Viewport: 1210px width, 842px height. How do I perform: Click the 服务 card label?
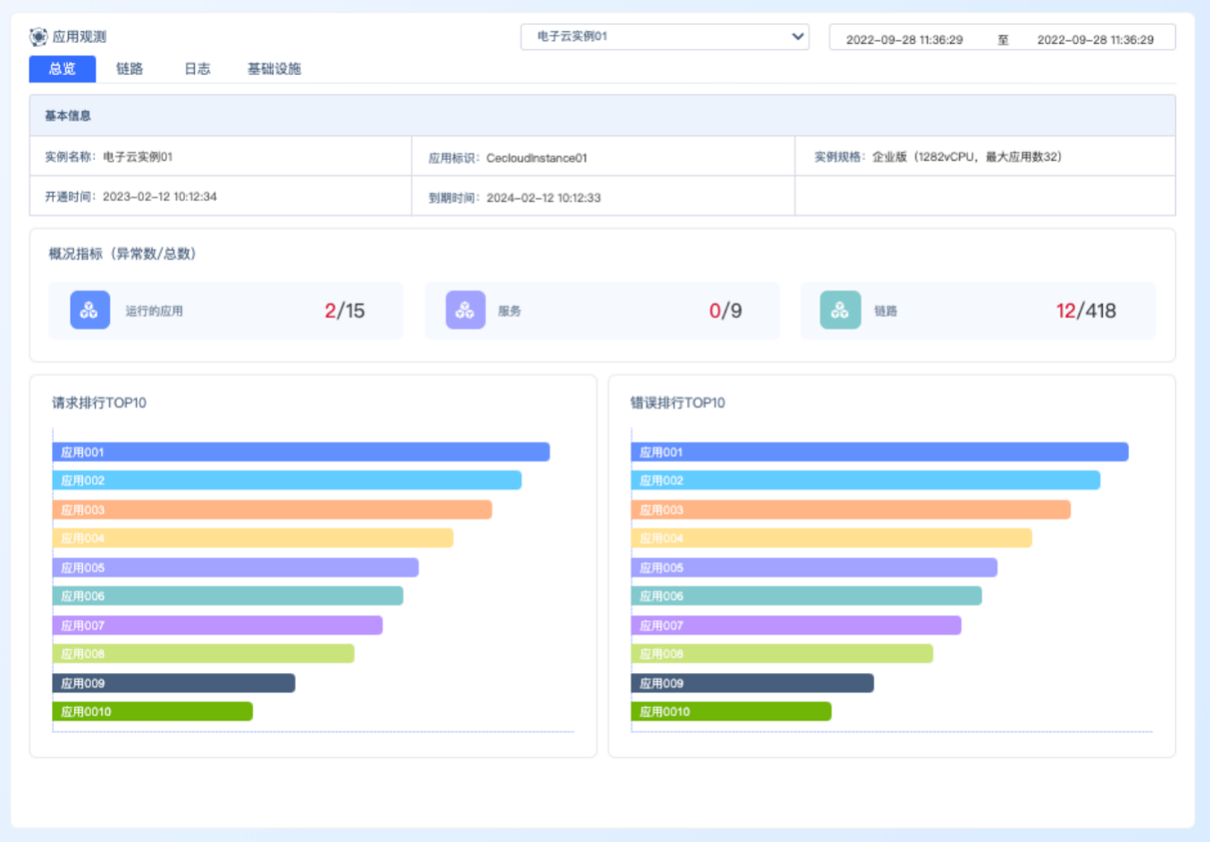509,311
